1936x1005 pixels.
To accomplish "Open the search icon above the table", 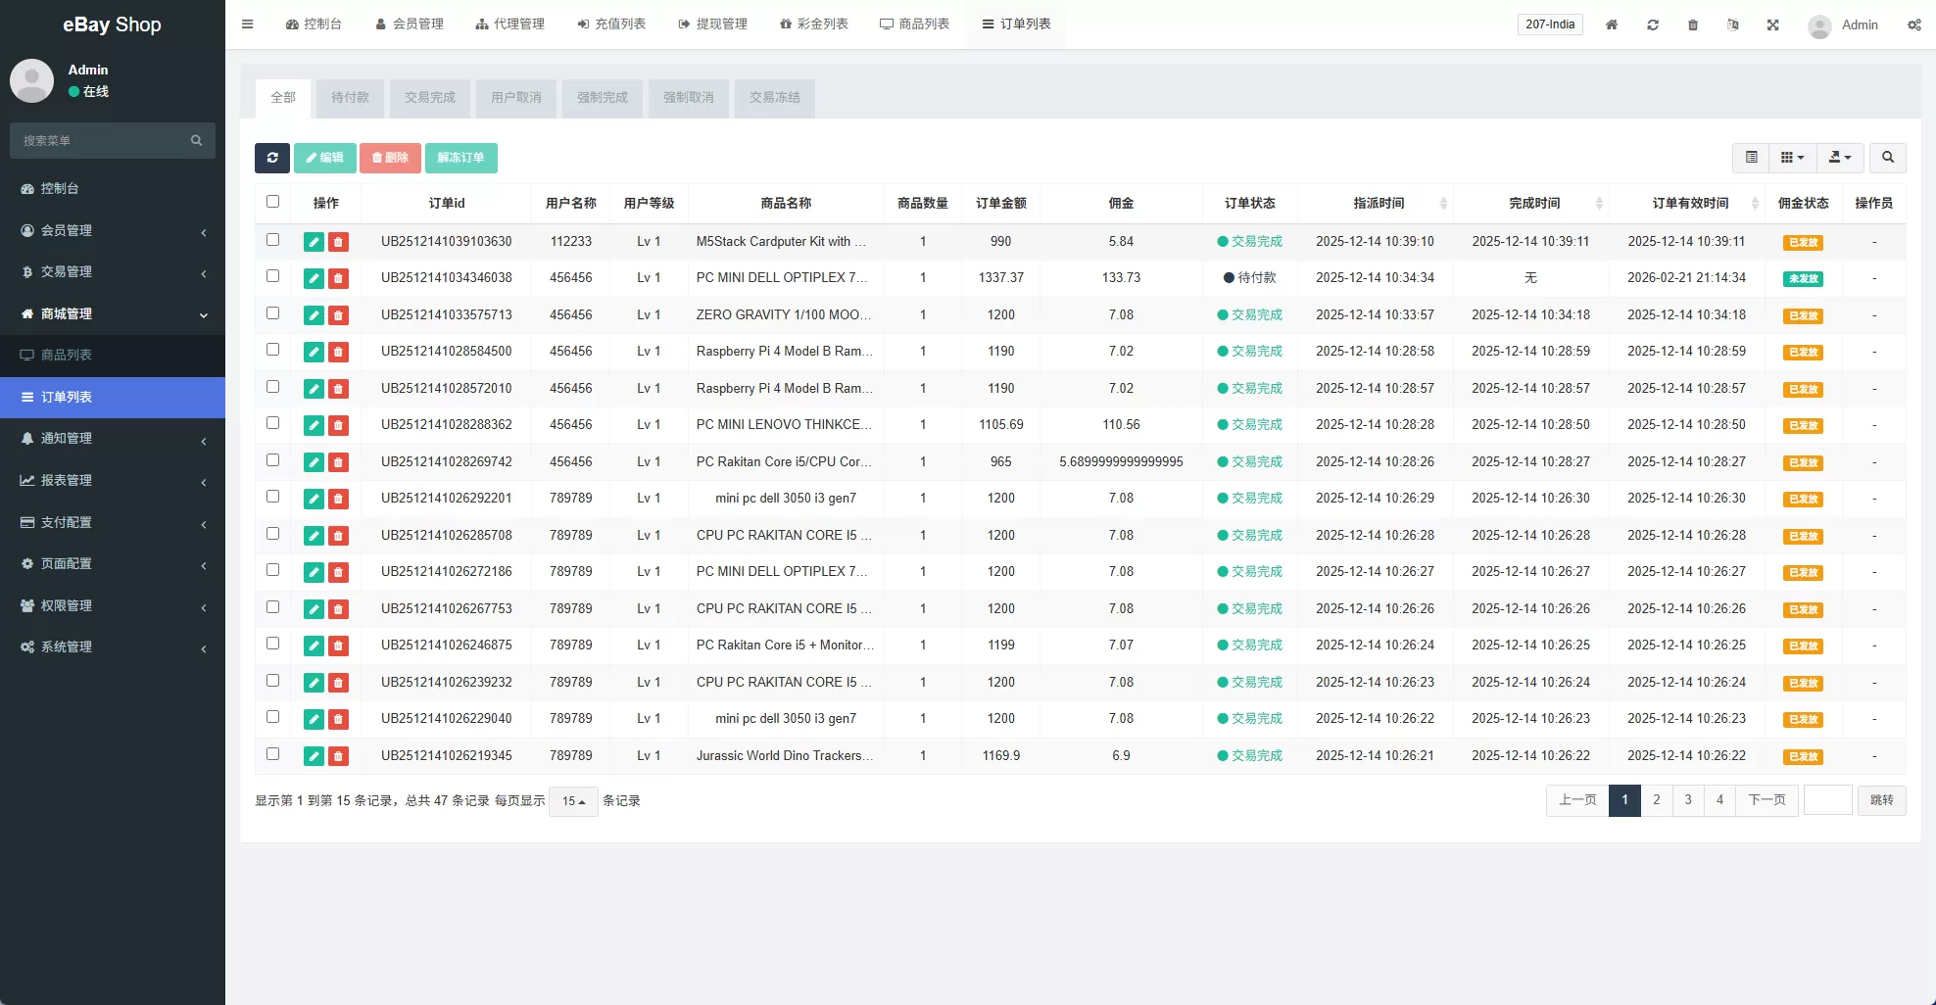I will click(x=1887, y=158).
